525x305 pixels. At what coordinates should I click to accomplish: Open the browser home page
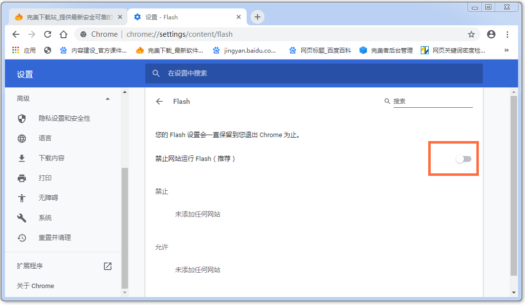[64, 34]
